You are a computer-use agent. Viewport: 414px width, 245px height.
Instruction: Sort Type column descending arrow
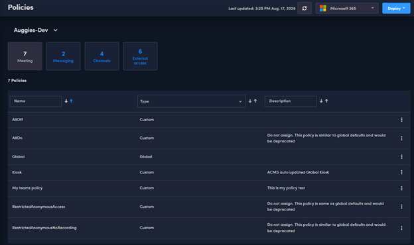tap(250, 101)
